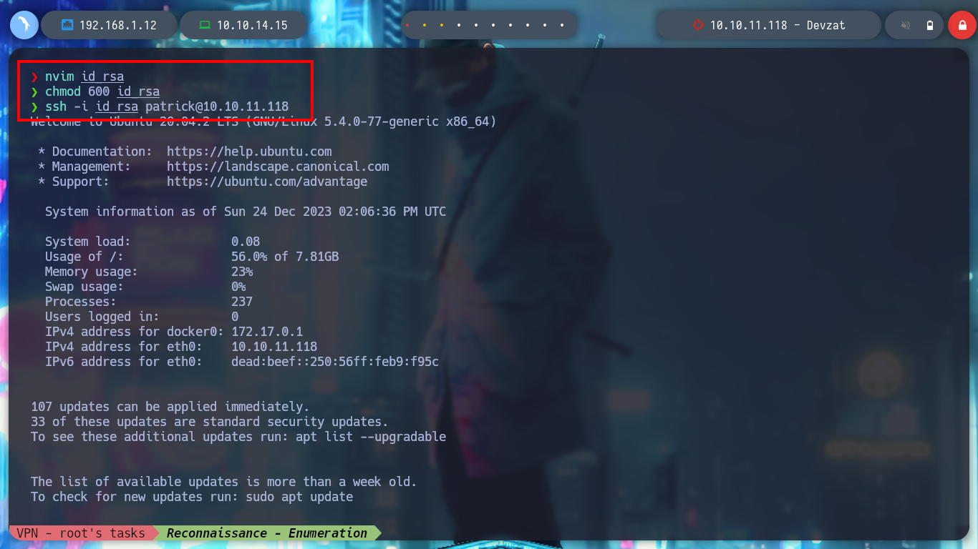Toggle the muted volume speaker icon
Image resolution: width=978 pixels, height=549 pixels.
906,26
